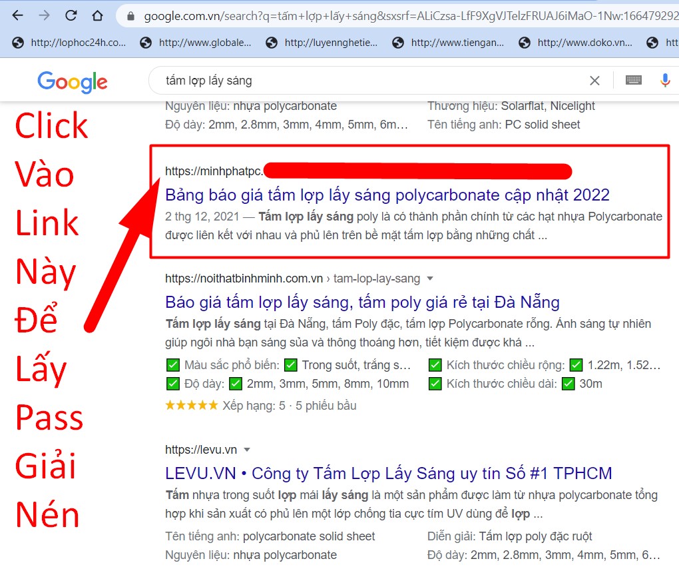Click the globe icon of luyennghetie bookmark

(272, 43)
